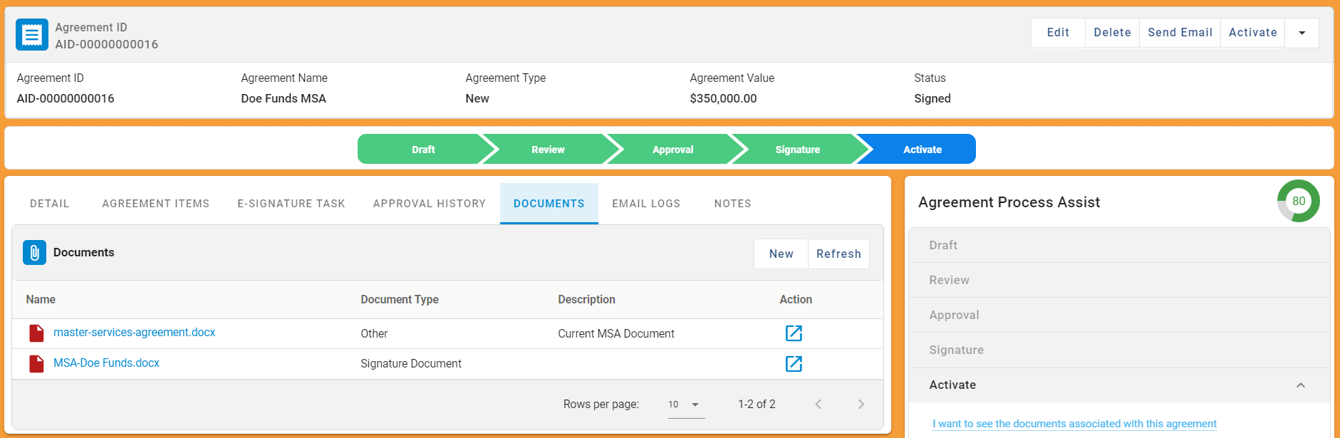
Task: Go to next page of documents
Action: point(861,405)
